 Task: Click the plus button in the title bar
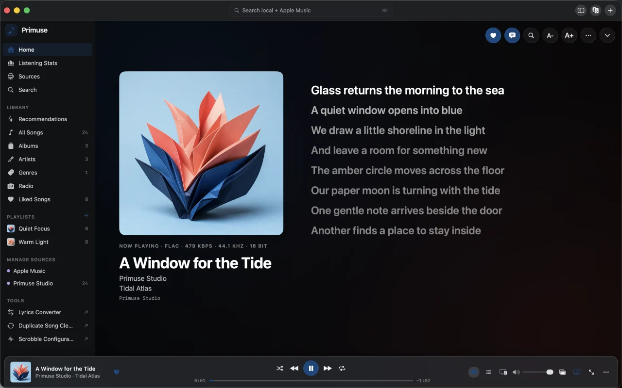pyautogui.click(x=610, y=10)
